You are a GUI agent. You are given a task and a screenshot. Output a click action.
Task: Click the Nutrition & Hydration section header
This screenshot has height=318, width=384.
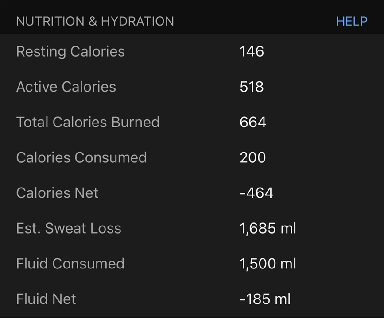[x=95, y=21]
